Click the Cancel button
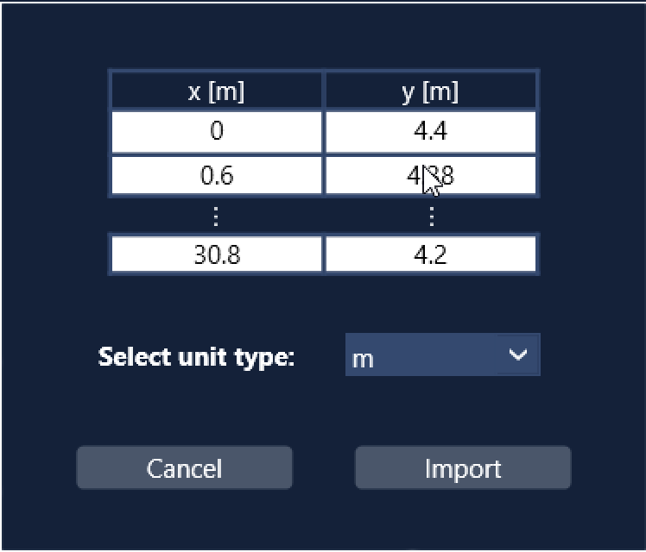This screenshot has width=646, height=552. tap(185, 467)
